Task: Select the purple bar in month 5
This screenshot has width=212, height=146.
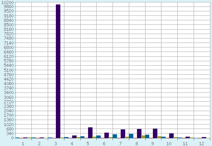Action: (x=90, y=133)
